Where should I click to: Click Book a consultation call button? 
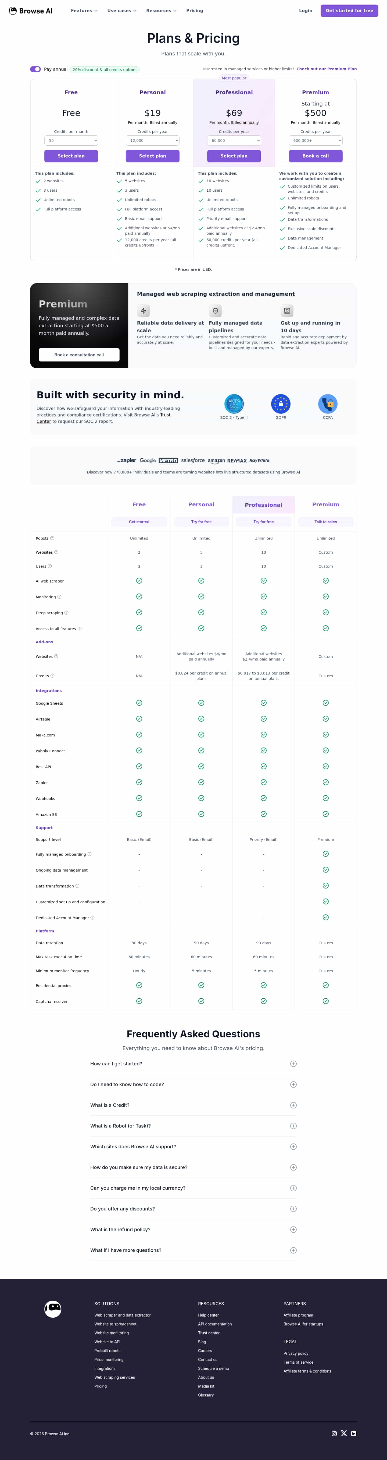click(x=79, y=355)
